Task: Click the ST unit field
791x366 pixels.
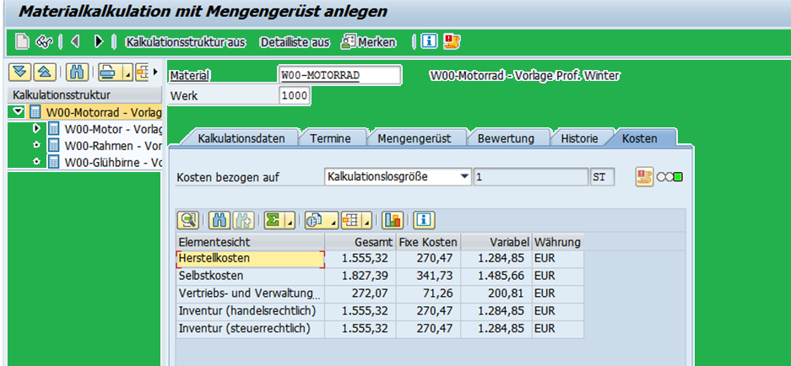Action: click(602, 177)
